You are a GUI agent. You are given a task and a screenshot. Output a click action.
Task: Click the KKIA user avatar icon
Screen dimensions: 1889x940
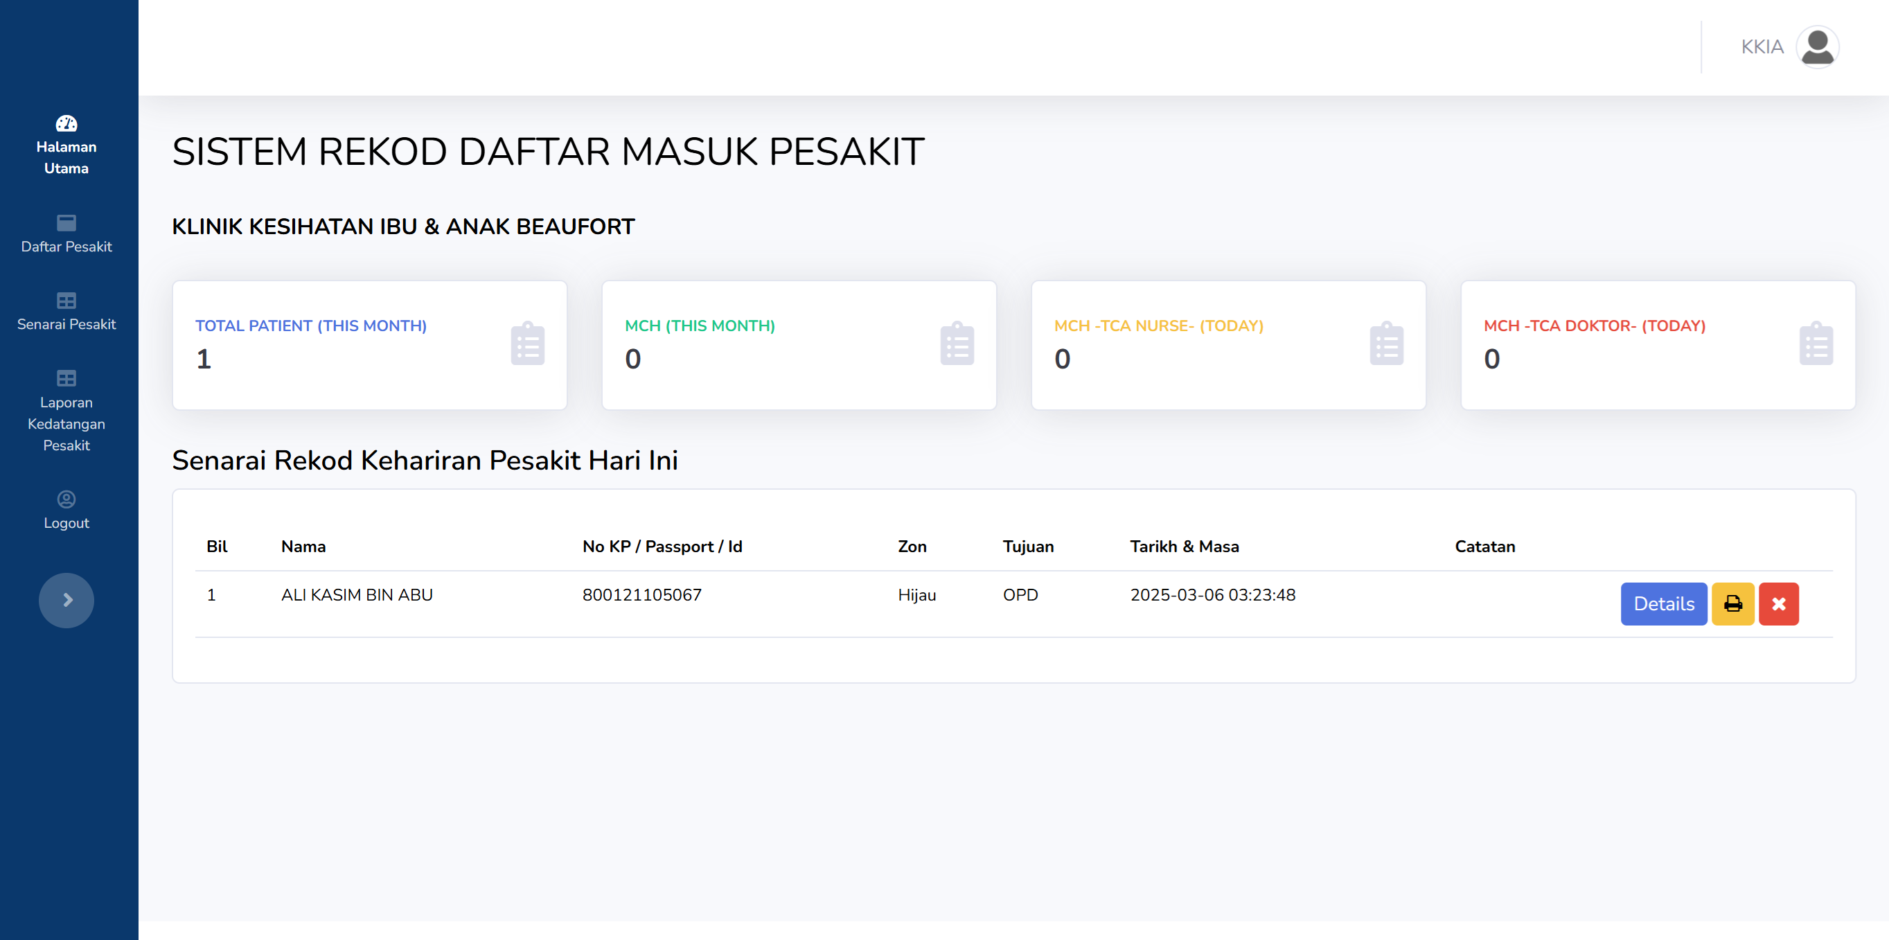[x=1816, y=47]
